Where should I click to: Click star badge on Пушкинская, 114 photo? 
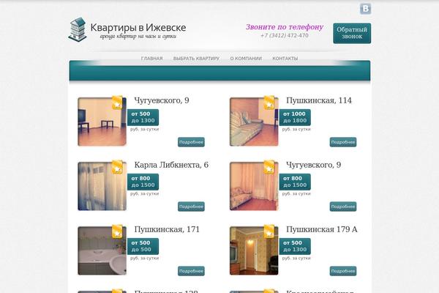pos(269,103)
